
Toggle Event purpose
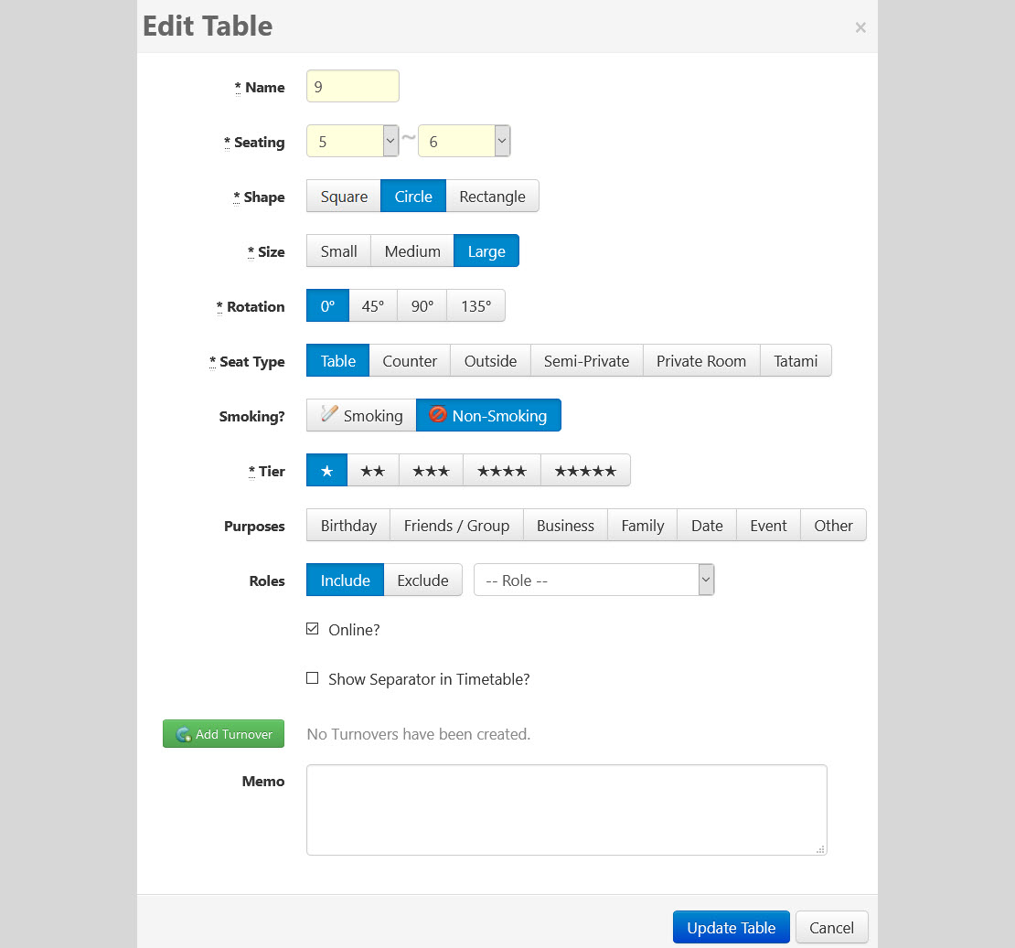(768, 526)
